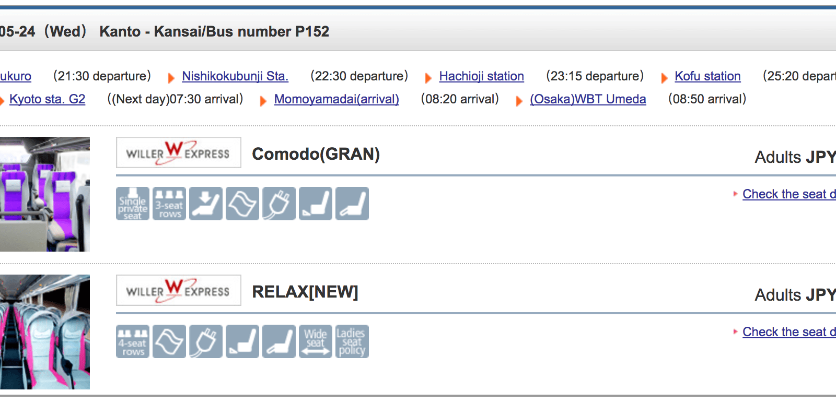This screenshot has height=403, width=836.
Task: Click the purple Comodo(GRAN) bus interior photo
Action: click(x=45, y=194)
